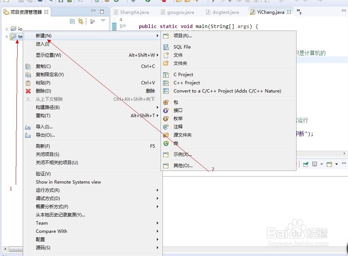Click C++ Project icon
348x256 pixels.
pyautogui.click(x=166, y=83)
